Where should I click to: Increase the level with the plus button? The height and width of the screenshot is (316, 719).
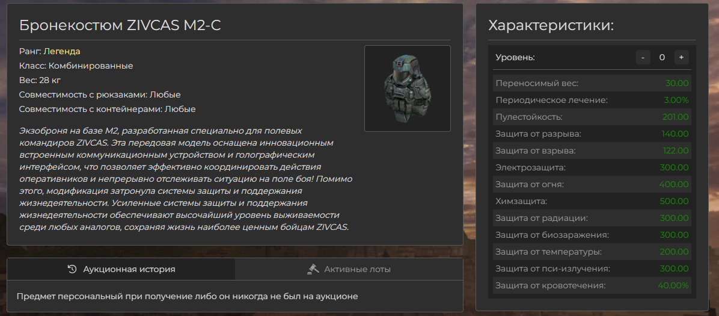click(681, 57)
